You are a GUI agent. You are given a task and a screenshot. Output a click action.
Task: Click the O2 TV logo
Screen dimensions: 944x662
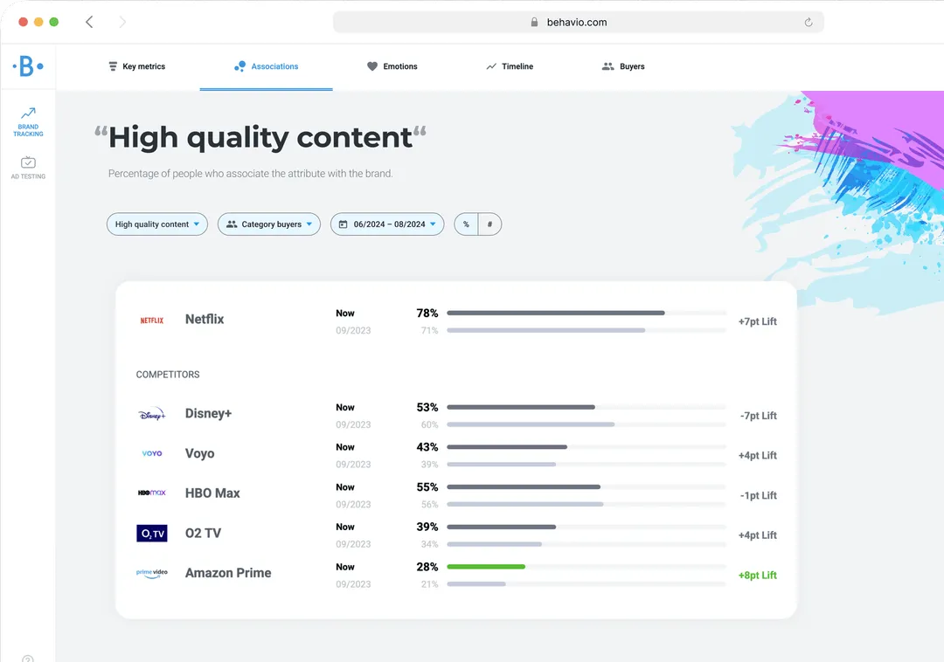[x=152, y=534]
